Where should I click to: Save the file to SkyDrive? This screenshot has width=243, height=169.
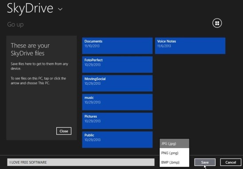click(x=205, y=162)
